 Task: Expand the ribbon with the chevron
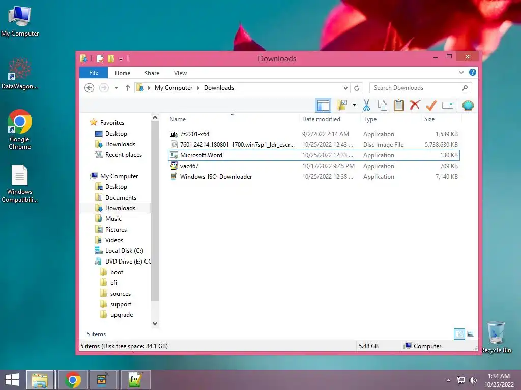[x=461, y=72]
